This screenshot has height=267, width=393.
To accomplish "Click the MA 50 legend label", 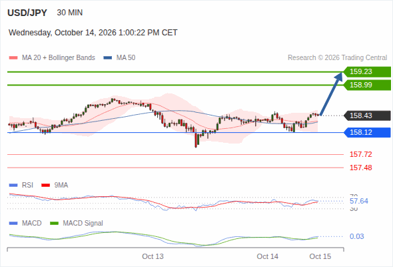I will (x=126, y=58).
